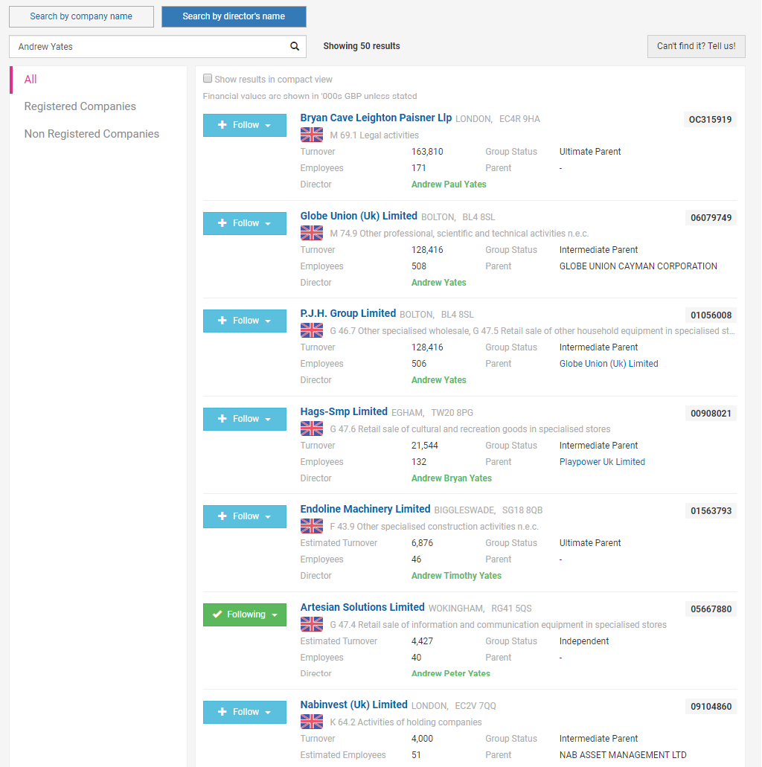Open Hags-Smp Limited company link

point(344,411)
